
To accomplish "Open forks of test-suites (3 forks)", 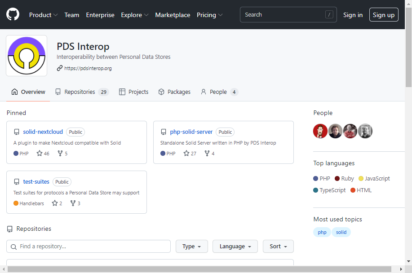I will point(75,203).
